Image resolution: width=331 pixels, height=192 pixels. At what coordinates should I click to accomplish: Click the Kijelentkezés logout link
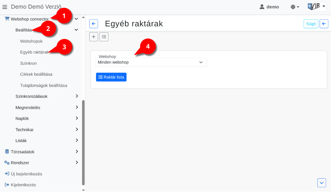point(23,185)
